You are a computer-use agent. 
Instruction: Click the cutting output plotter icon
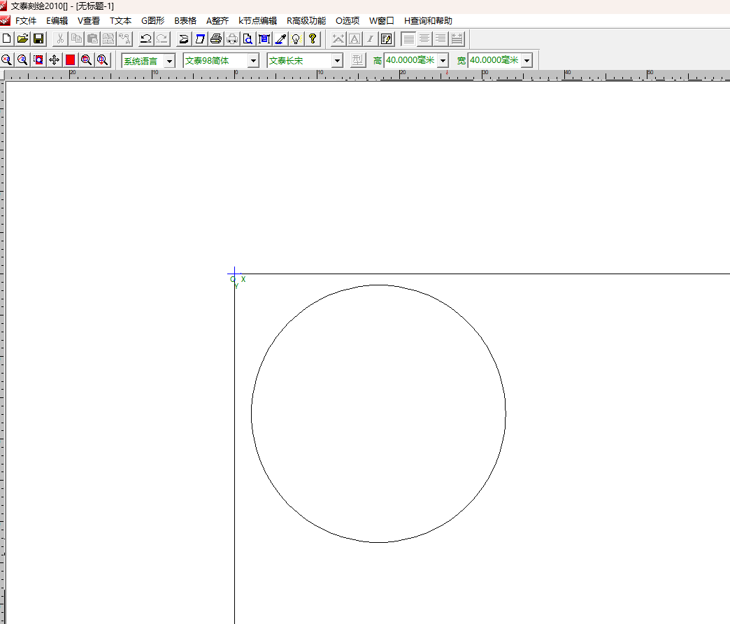pos(184,38)
